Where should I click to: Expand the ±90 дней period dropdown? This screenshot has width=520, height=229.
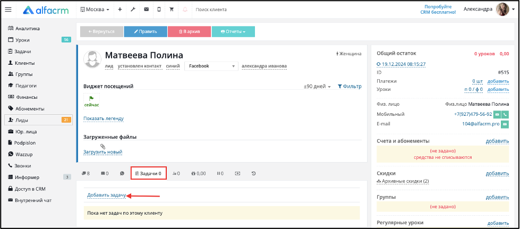318,87
